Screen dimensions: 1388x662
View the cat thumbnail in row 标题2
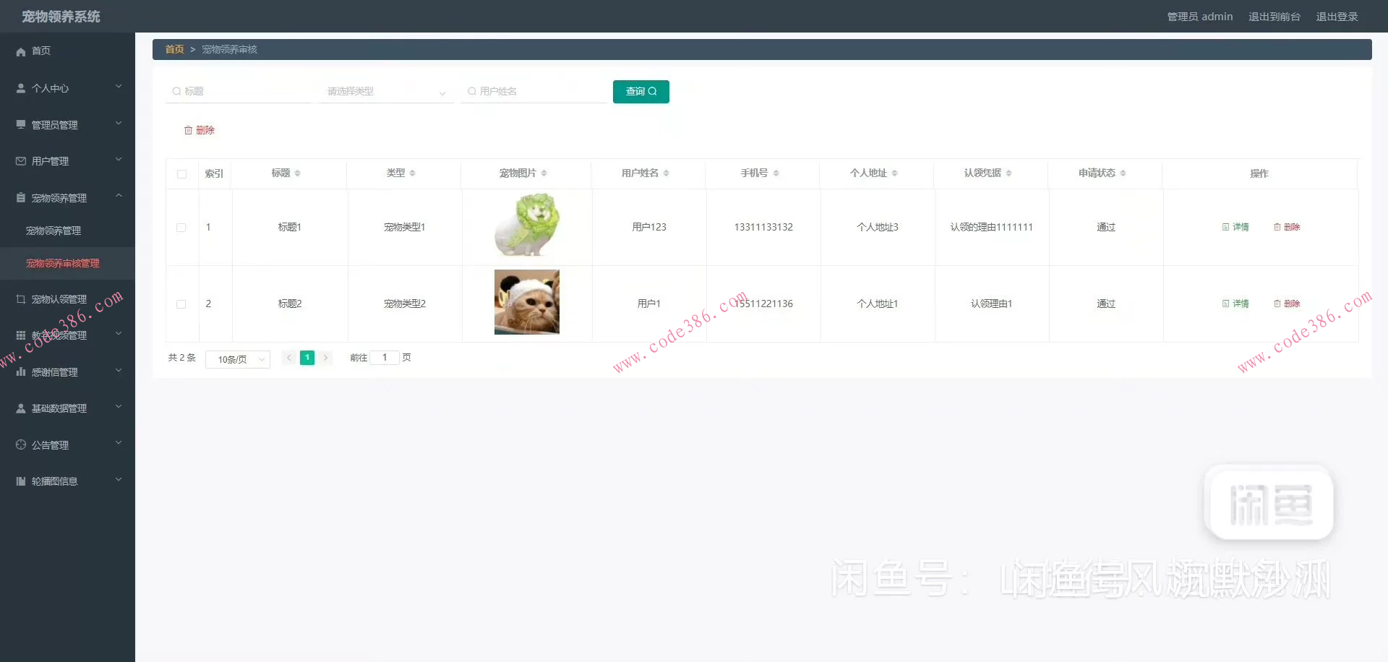[526, 302]
